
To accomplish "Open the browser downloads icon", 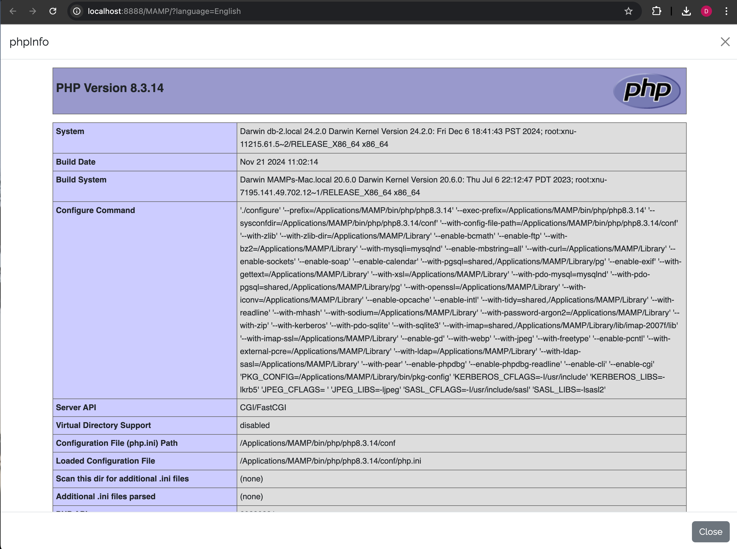I will (686, 11).
